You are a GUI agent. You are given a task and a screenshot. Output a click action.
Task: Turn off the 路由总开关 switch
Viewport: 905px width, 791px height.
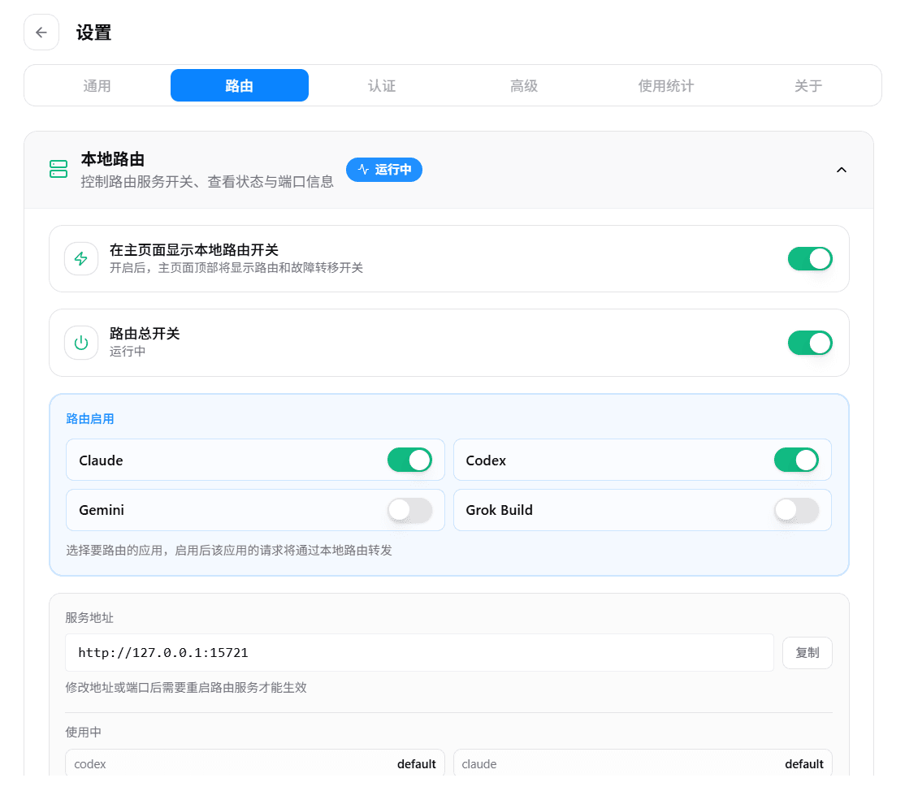pos(810,343)
